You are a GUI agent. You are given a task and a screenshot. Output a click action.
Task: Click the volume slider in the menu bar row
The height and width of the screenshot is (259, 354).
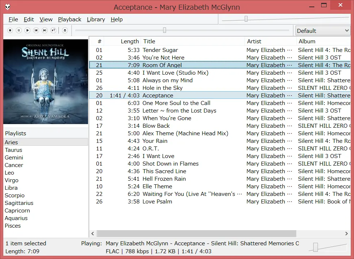pos(246,19)
